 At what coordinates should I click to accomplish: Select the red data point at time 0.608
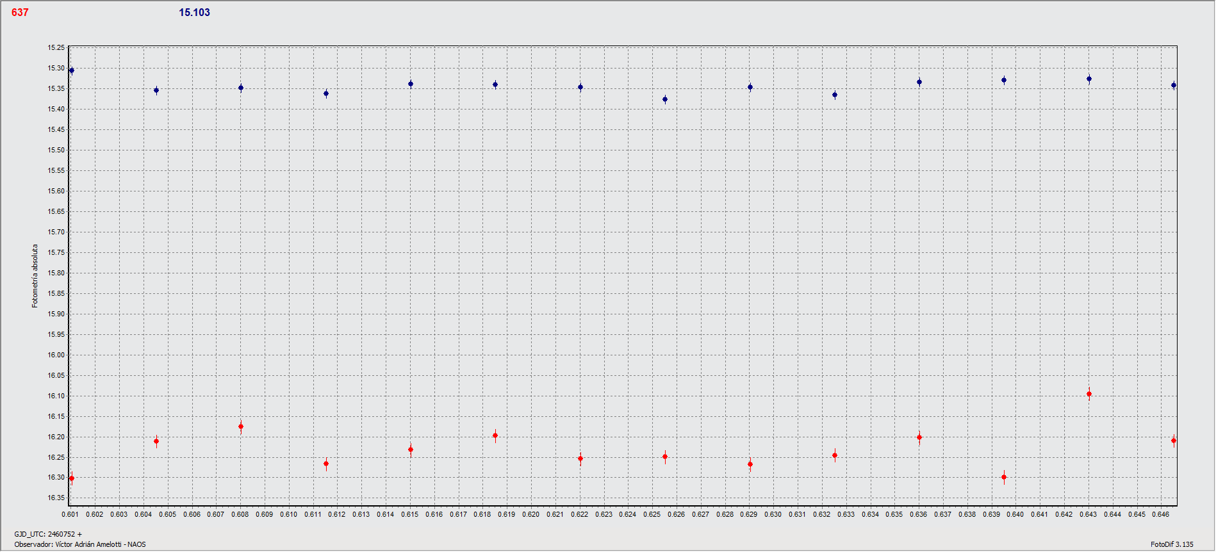tap(241, 426)
